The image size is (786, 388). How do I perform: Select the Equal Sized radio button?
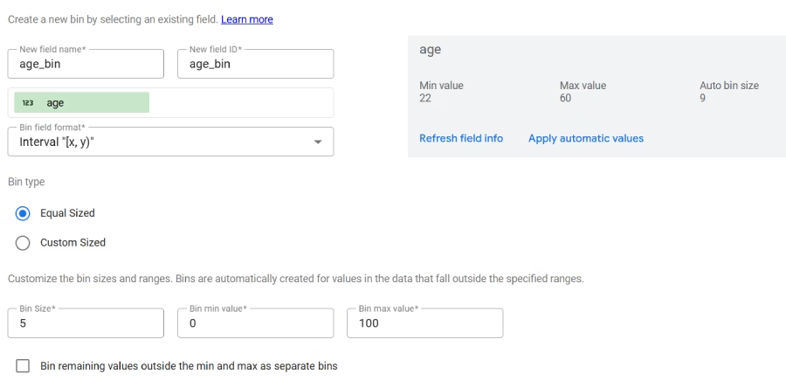click(23, 213)
